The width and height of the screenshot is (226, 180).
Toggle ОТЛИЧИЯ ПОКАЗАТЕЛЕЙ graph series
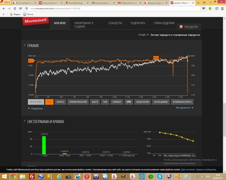pos(78,102)
